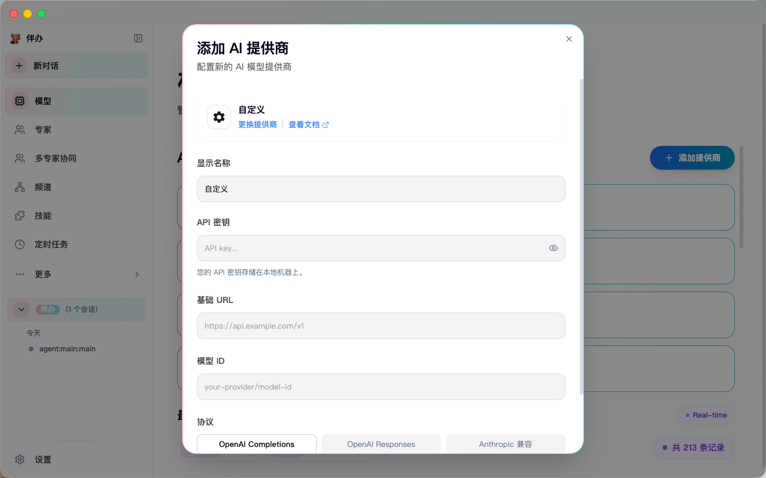766x478 pixels.
Task: Open 设置 at the bottom of sidebar
Action: point(42,459)
